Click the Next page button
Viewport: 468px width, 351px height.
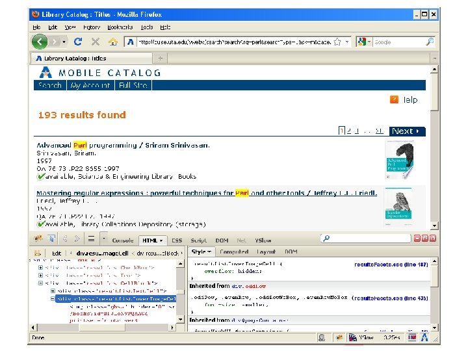(x=407, y=131)
